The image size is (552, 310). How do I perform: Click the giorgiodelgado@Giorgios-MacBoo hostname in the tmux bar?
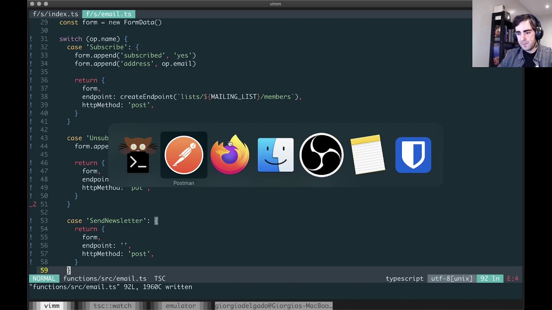coord(274,306)
